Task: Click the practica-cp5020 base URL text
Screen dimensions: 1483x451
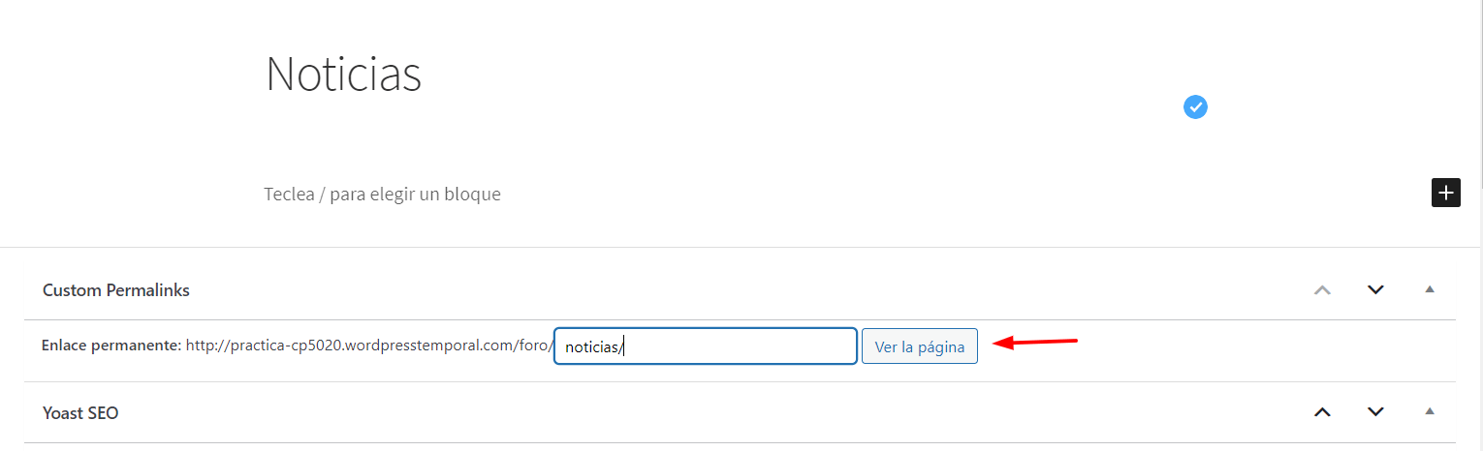Action: [369, 346]
